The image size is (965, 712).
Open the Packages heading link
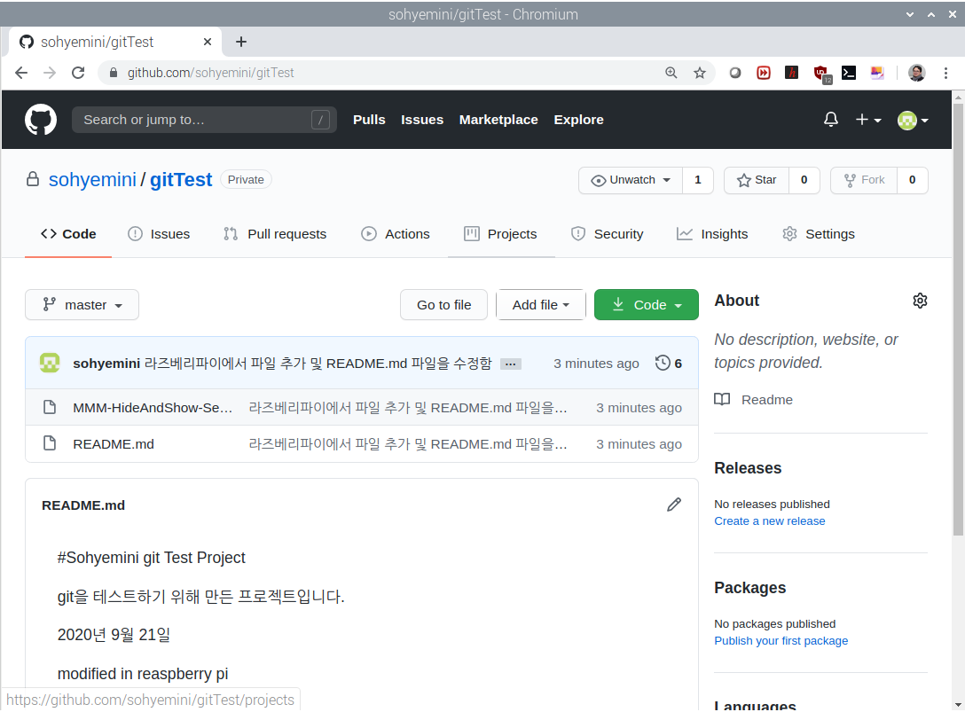749,588
